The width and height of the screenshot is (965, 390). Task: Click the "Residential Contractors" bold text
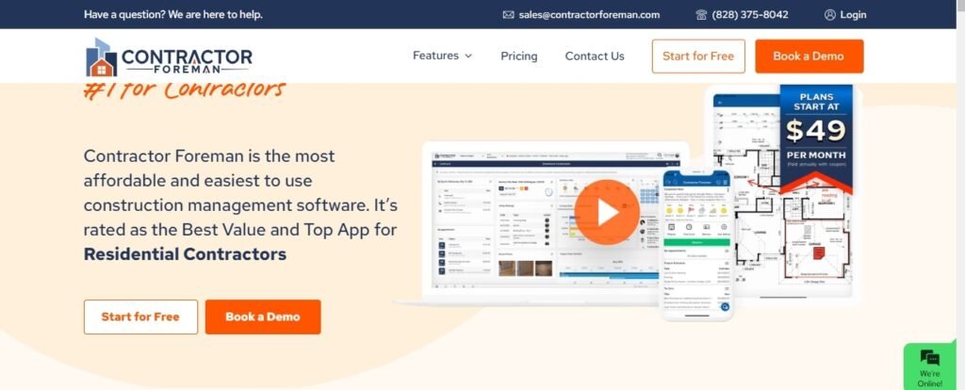pyautogui.click(x=186, y=254)
